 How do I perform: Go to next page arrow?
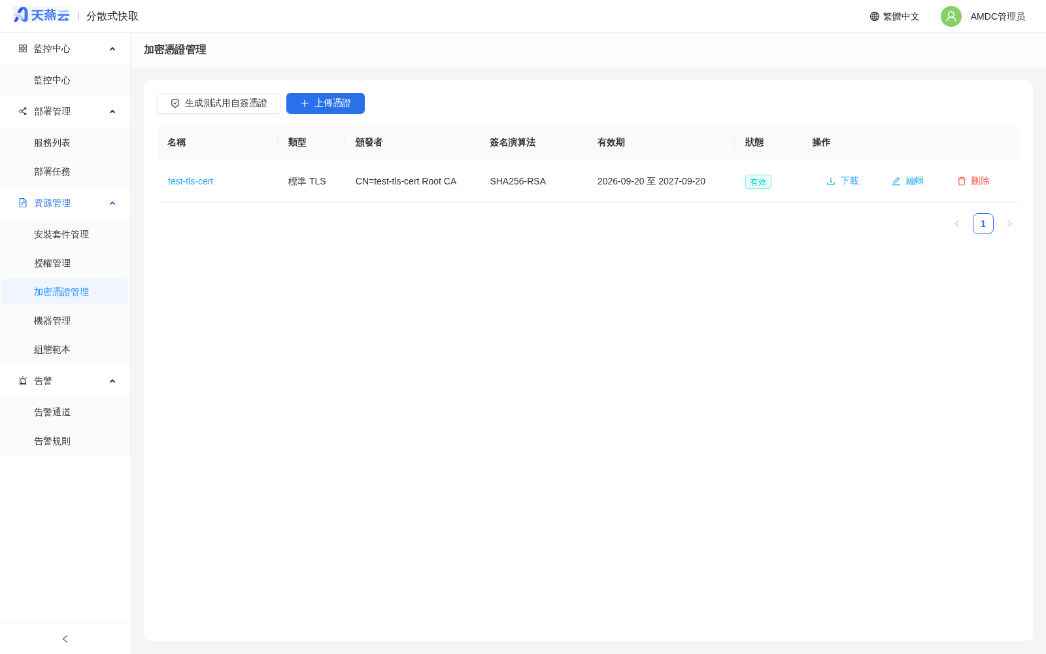[x=1009, y=224]
